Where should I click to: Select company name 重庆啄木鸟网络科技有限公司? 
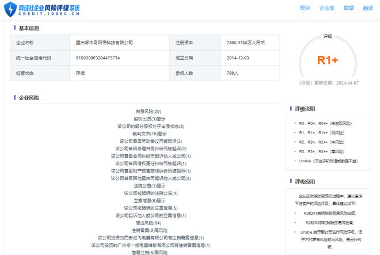pos(104,43)
